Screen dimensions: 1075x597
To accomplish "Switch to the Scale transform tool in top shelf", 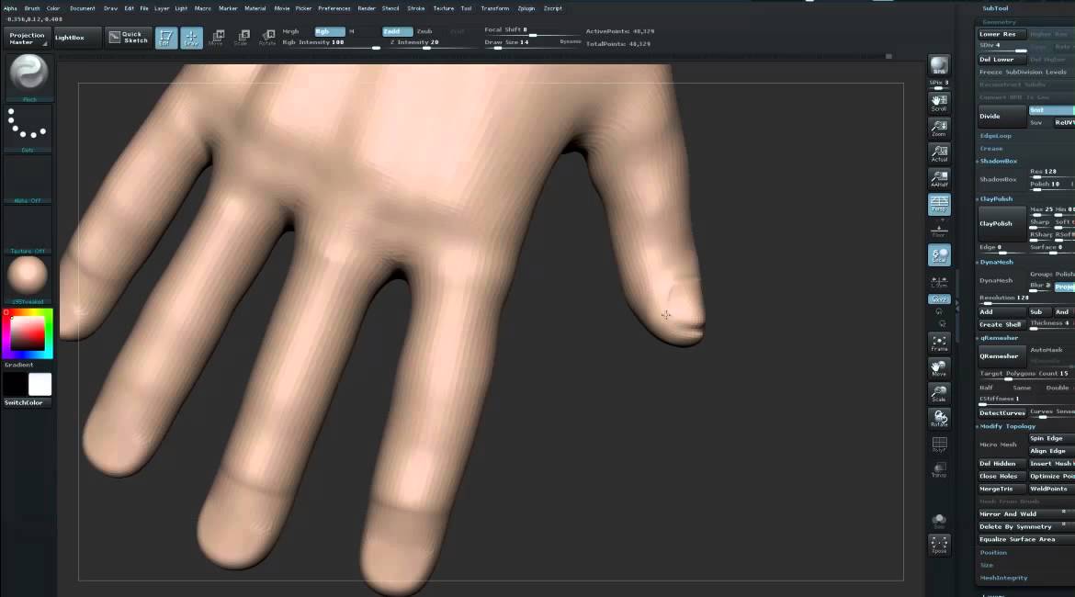I will point(242,38).
